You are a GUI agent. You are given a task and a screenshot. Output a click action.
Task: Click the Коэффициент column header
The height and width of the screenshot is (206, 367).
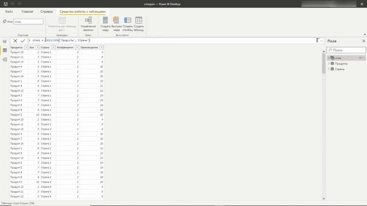65,47
